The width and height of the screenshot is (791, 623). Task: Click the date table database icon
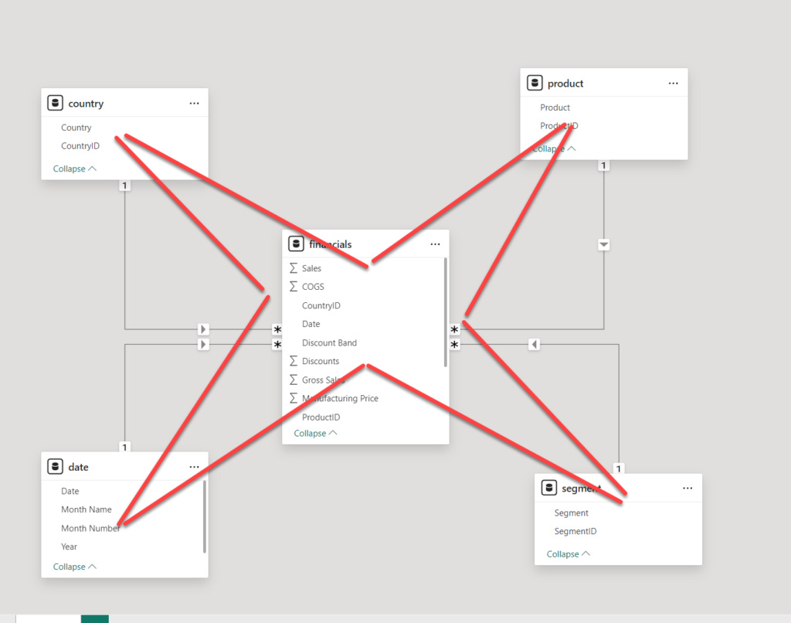click(55, 467)
